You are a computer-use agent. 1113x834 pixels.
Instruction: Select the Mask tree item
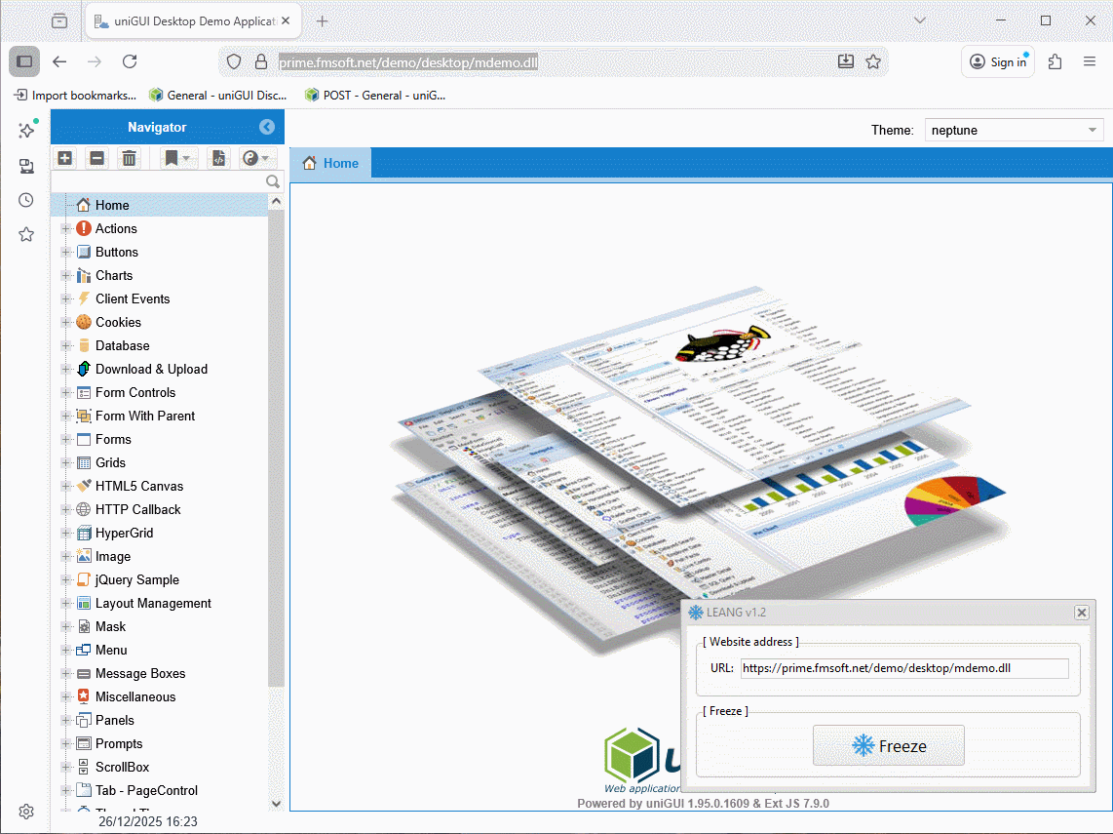159,626
